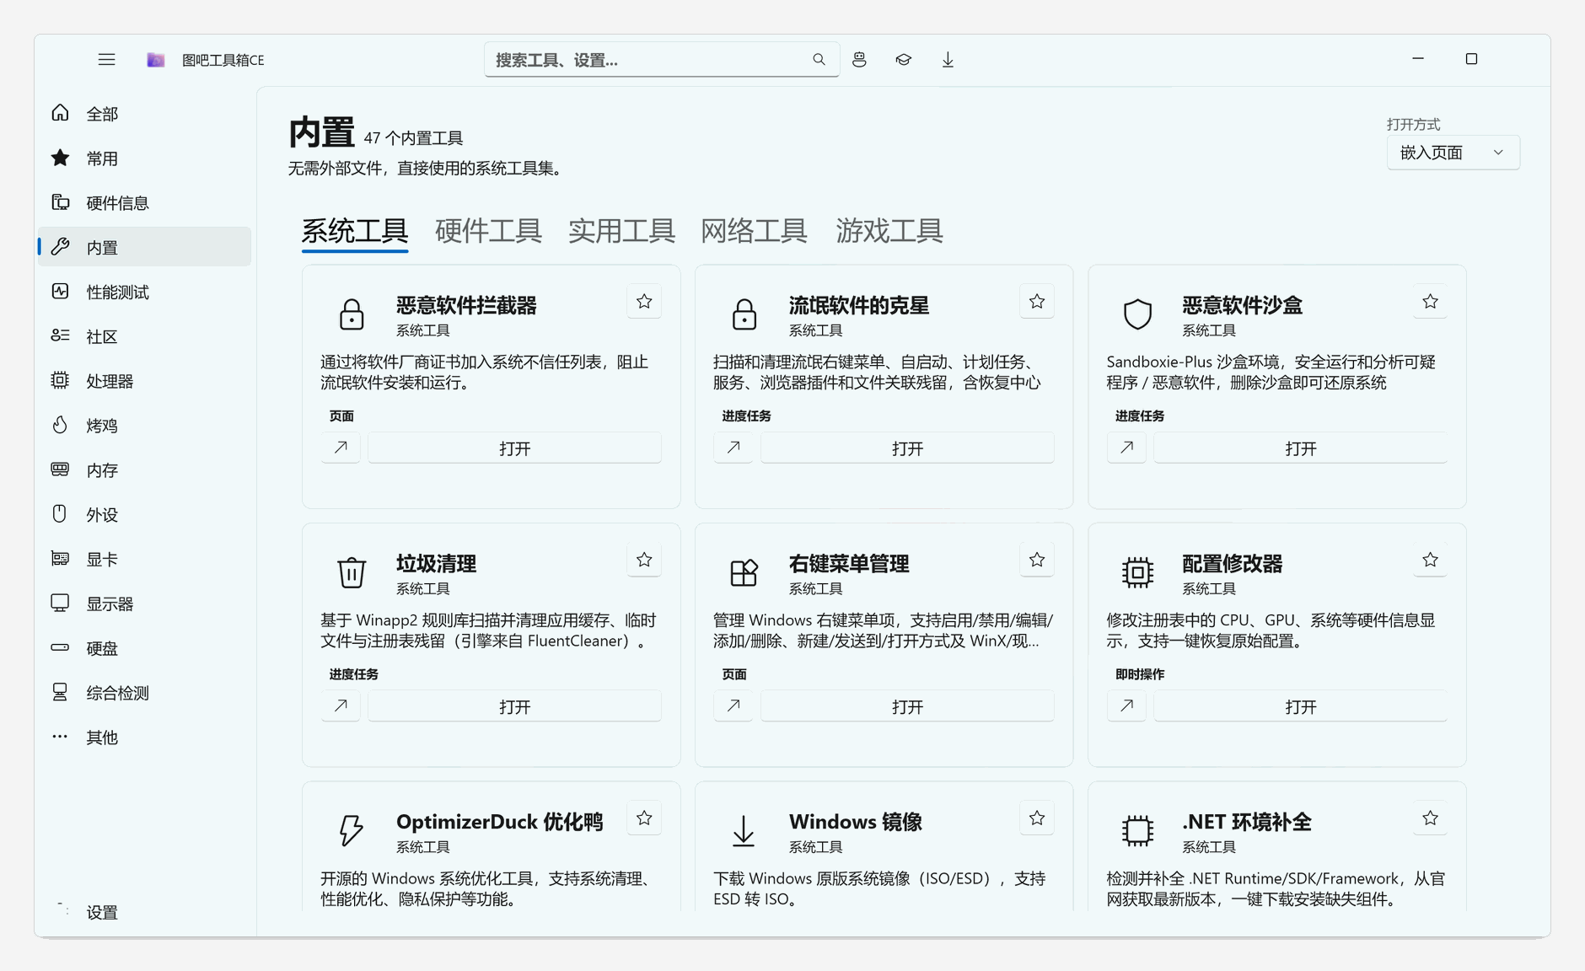Pop out 流氓软件的克星 via arrow icon
The height and width of the screenshot is (971, 1585).
(x=733, y=448)
